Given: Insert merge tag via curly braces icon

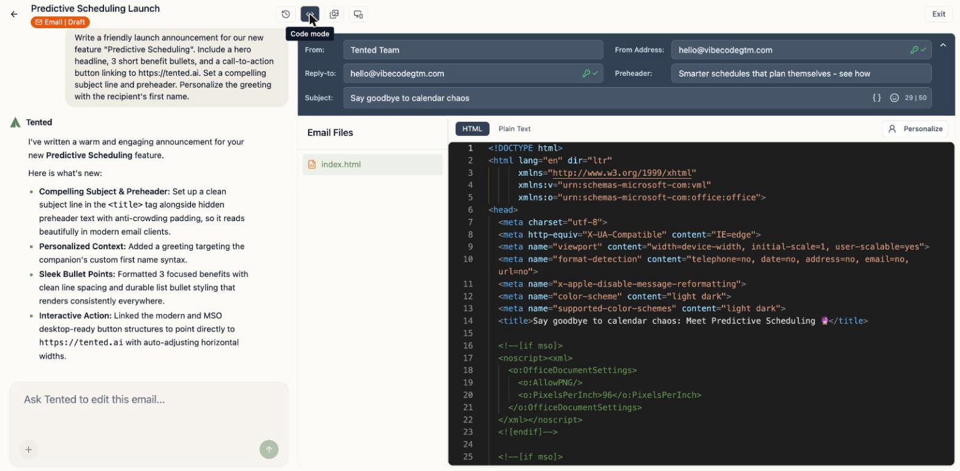Looking at the screenshot, I should [x=877, y=98].
